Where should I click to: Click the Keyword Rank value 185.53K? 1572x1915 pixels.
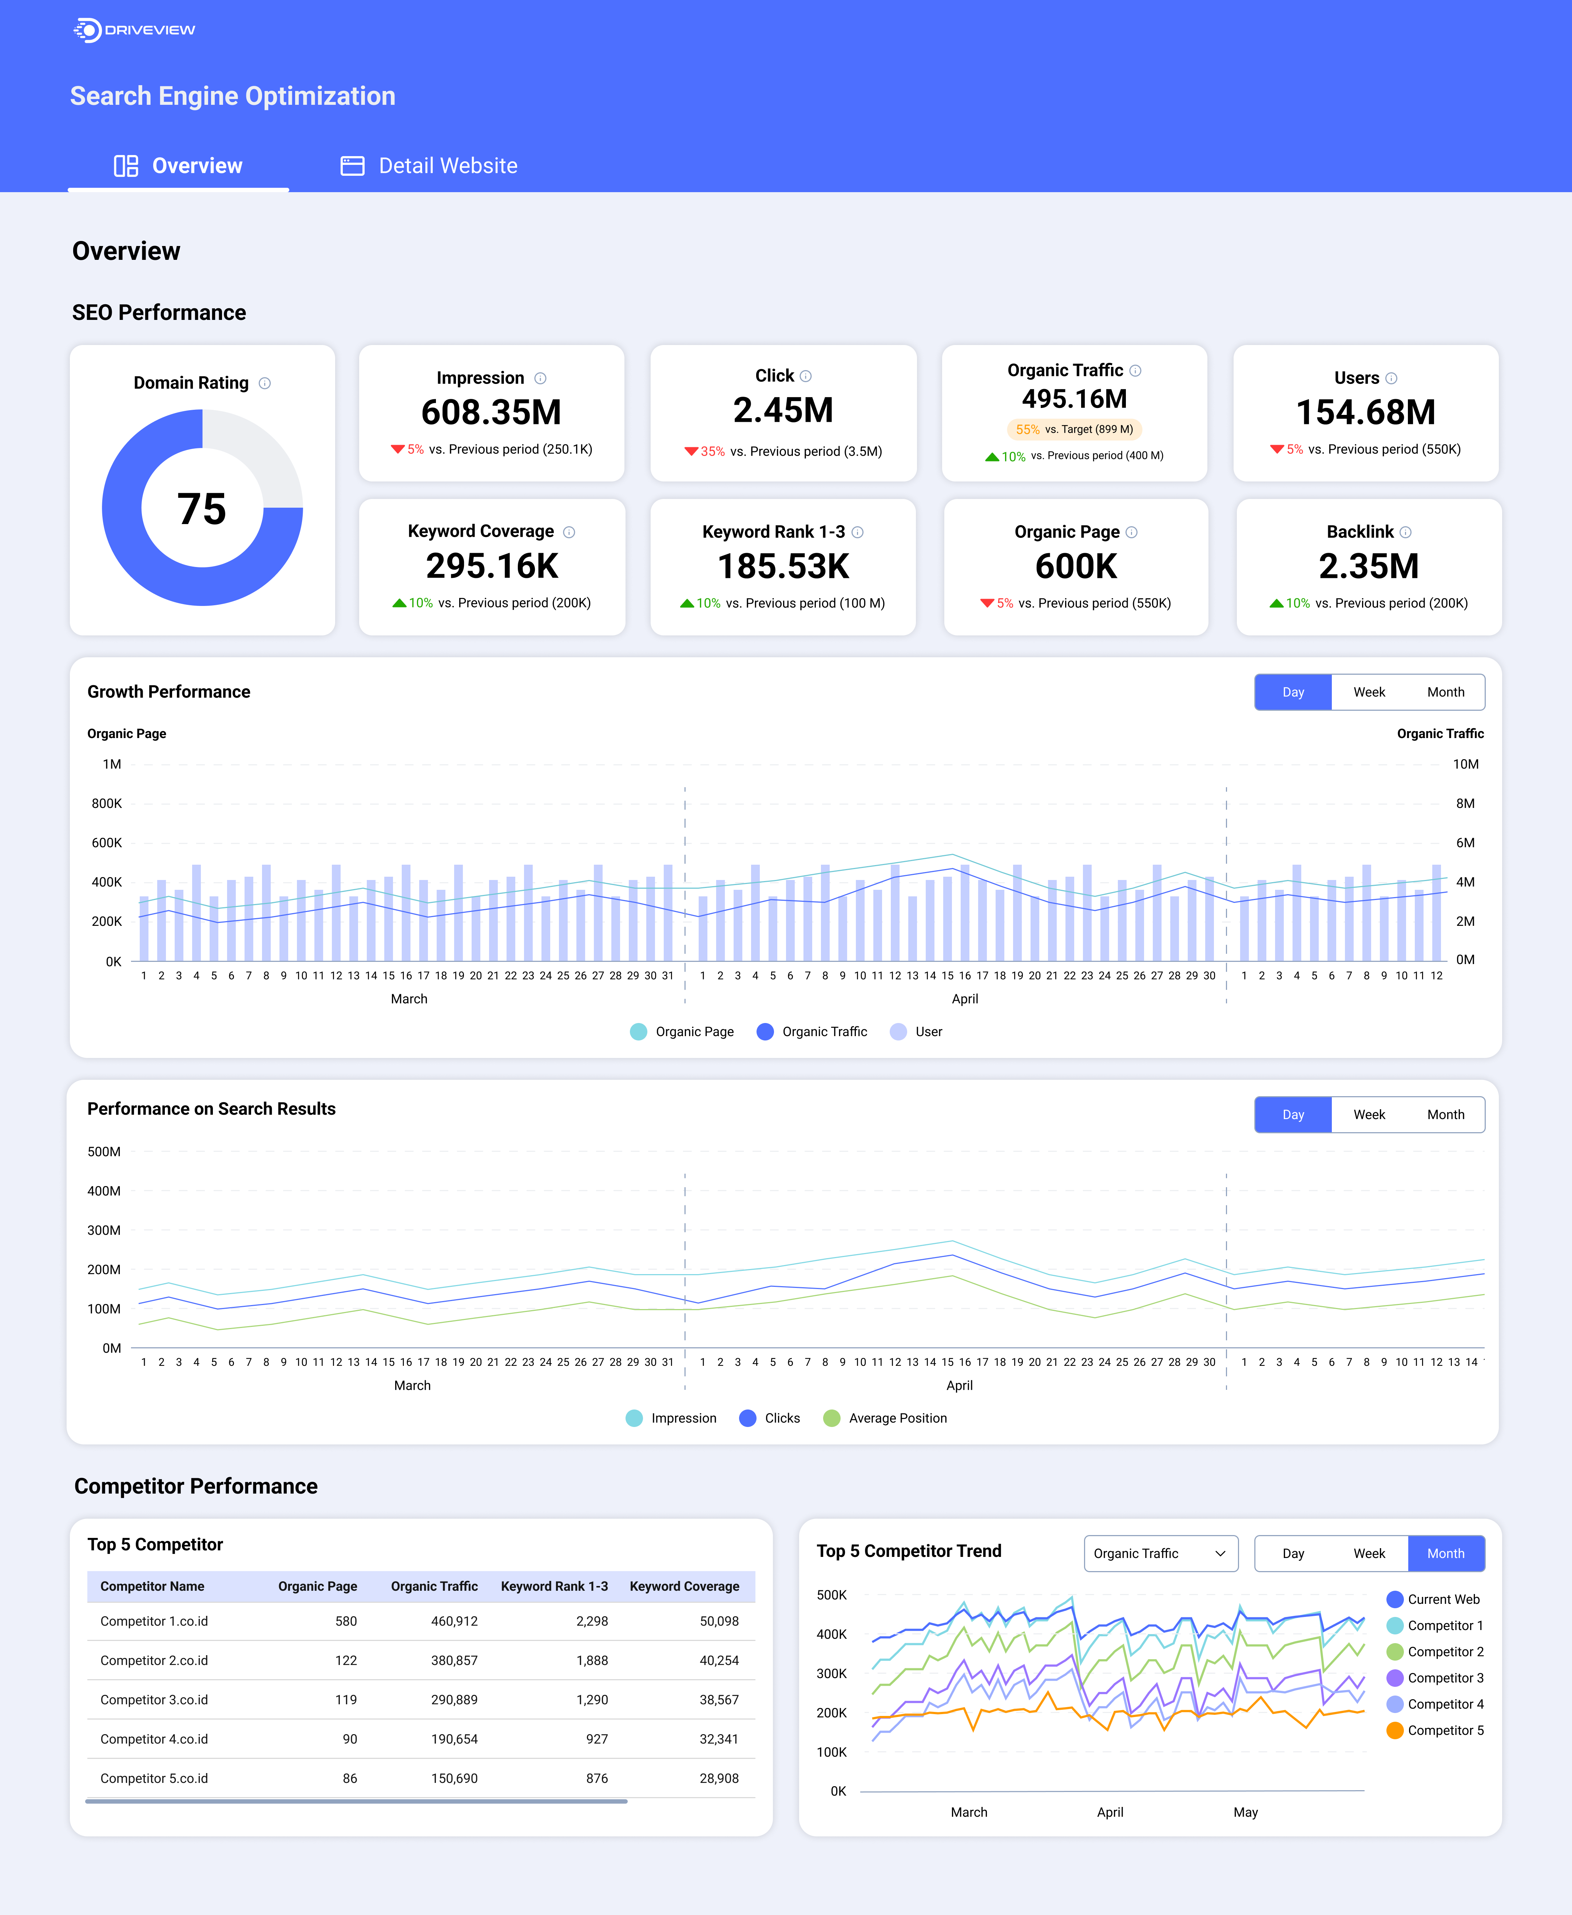(783, 567)
